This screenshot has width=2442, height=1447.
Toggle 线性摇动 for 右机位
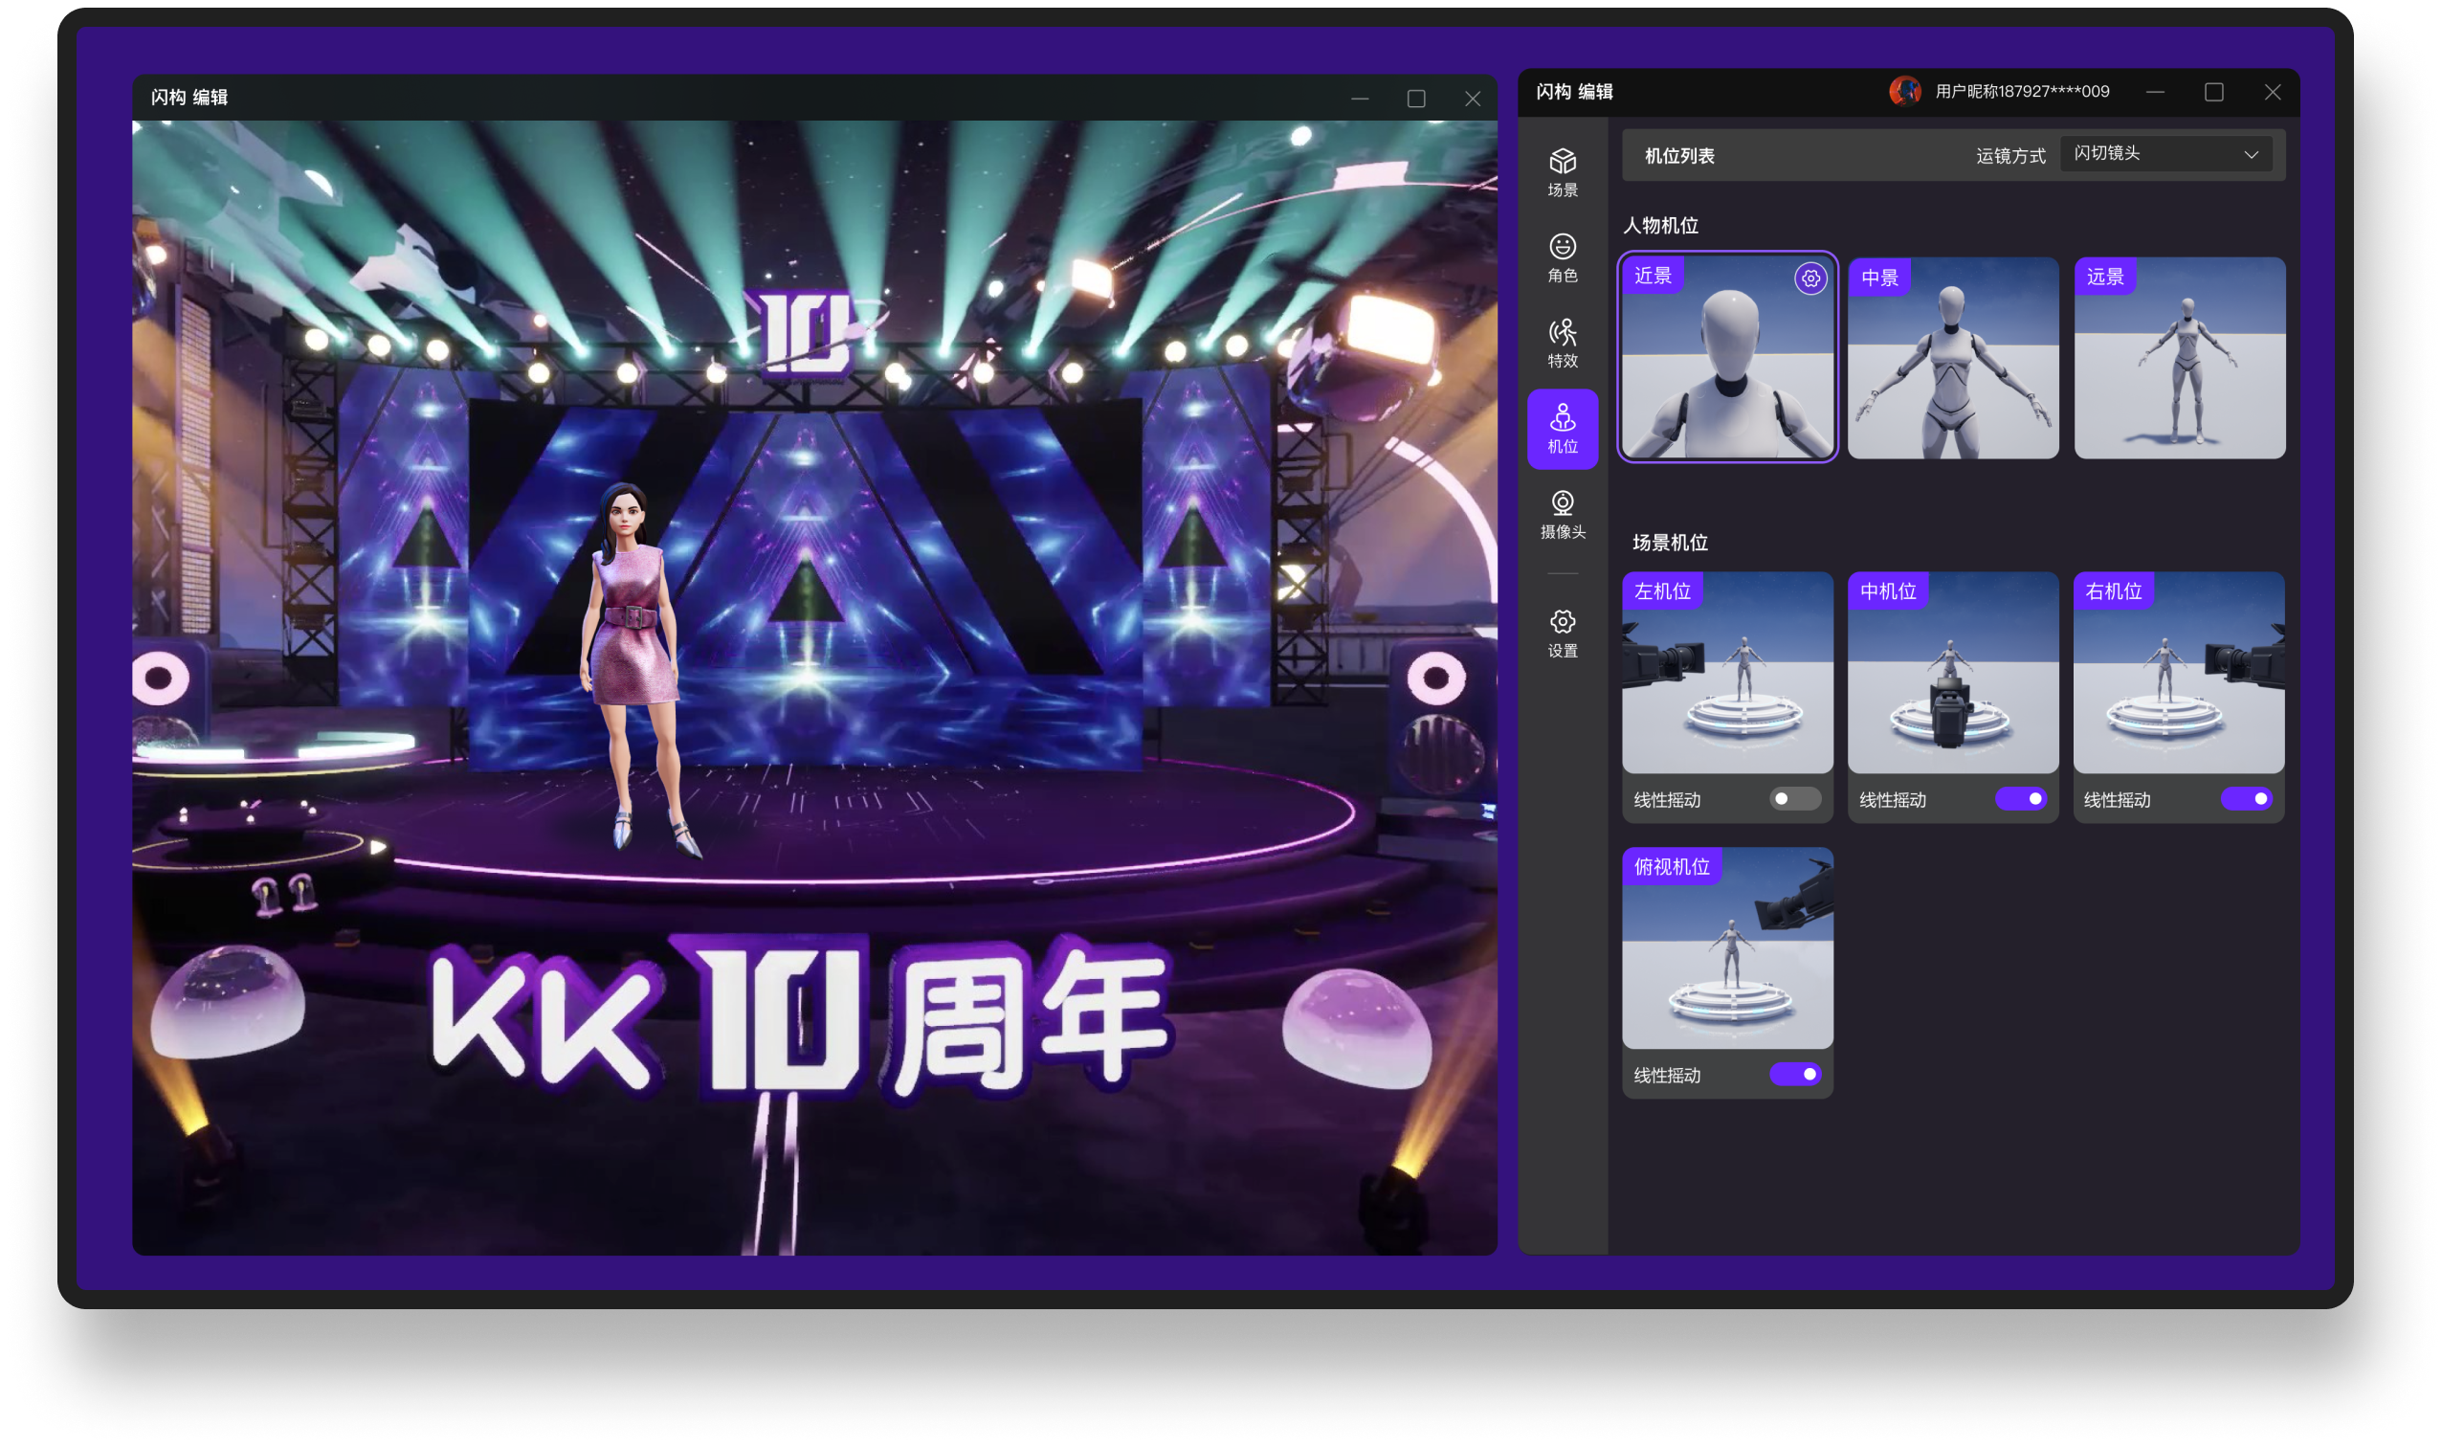[2246, 798]
